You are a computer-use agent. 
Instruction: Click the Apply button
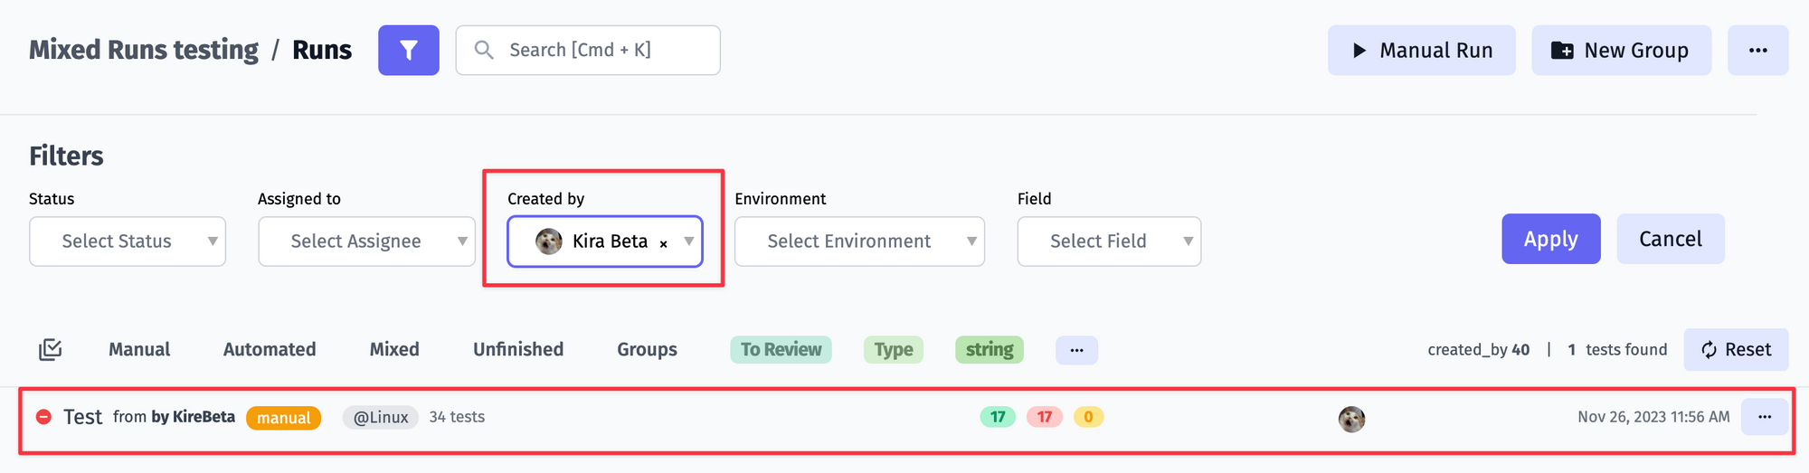[x=1551, y=239]
